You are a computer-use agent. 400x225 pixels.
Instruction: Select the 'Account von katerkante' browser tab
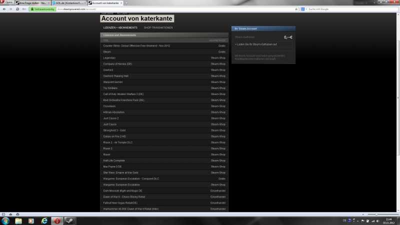[105, 3]
